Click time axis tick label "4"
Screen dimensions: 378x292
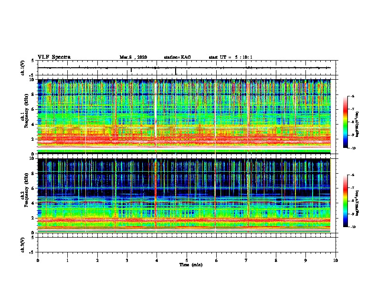[x=157, y=261]
